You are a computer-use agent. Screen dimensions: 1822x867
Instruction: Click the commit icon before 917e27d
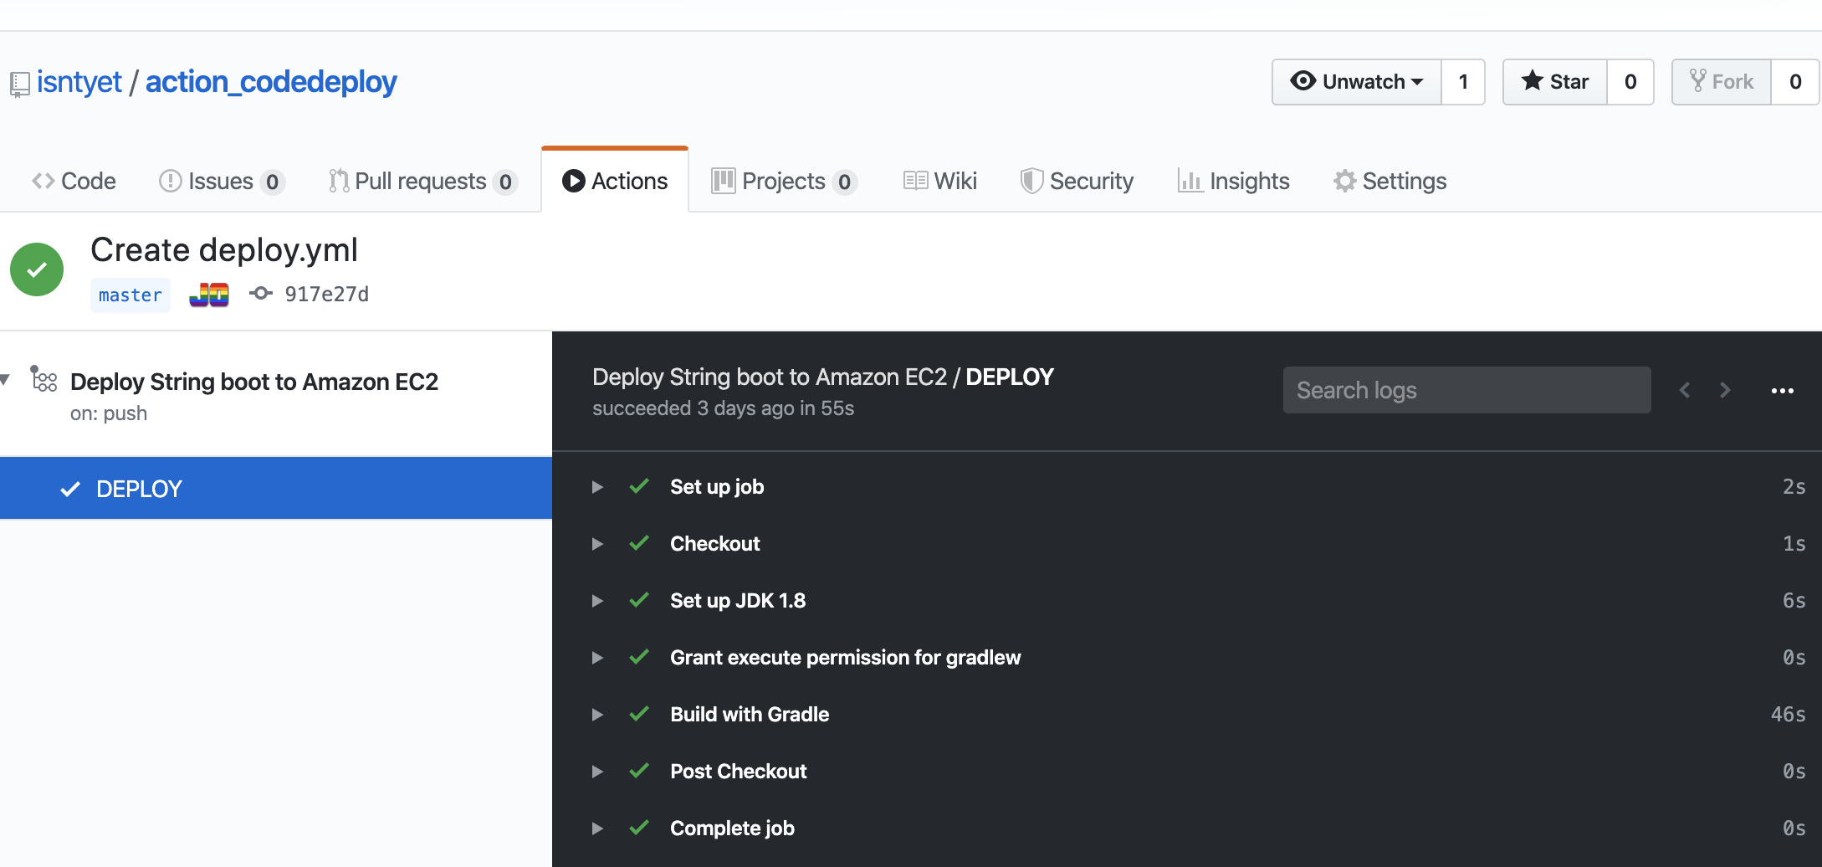(261, 294)
